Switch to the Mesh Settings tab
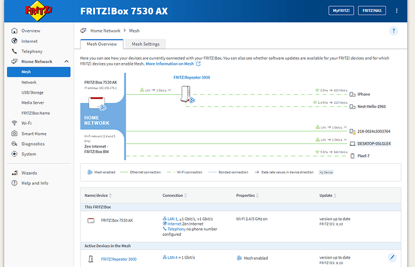Viewport: 415px width, 267px height. pos(145,44)
